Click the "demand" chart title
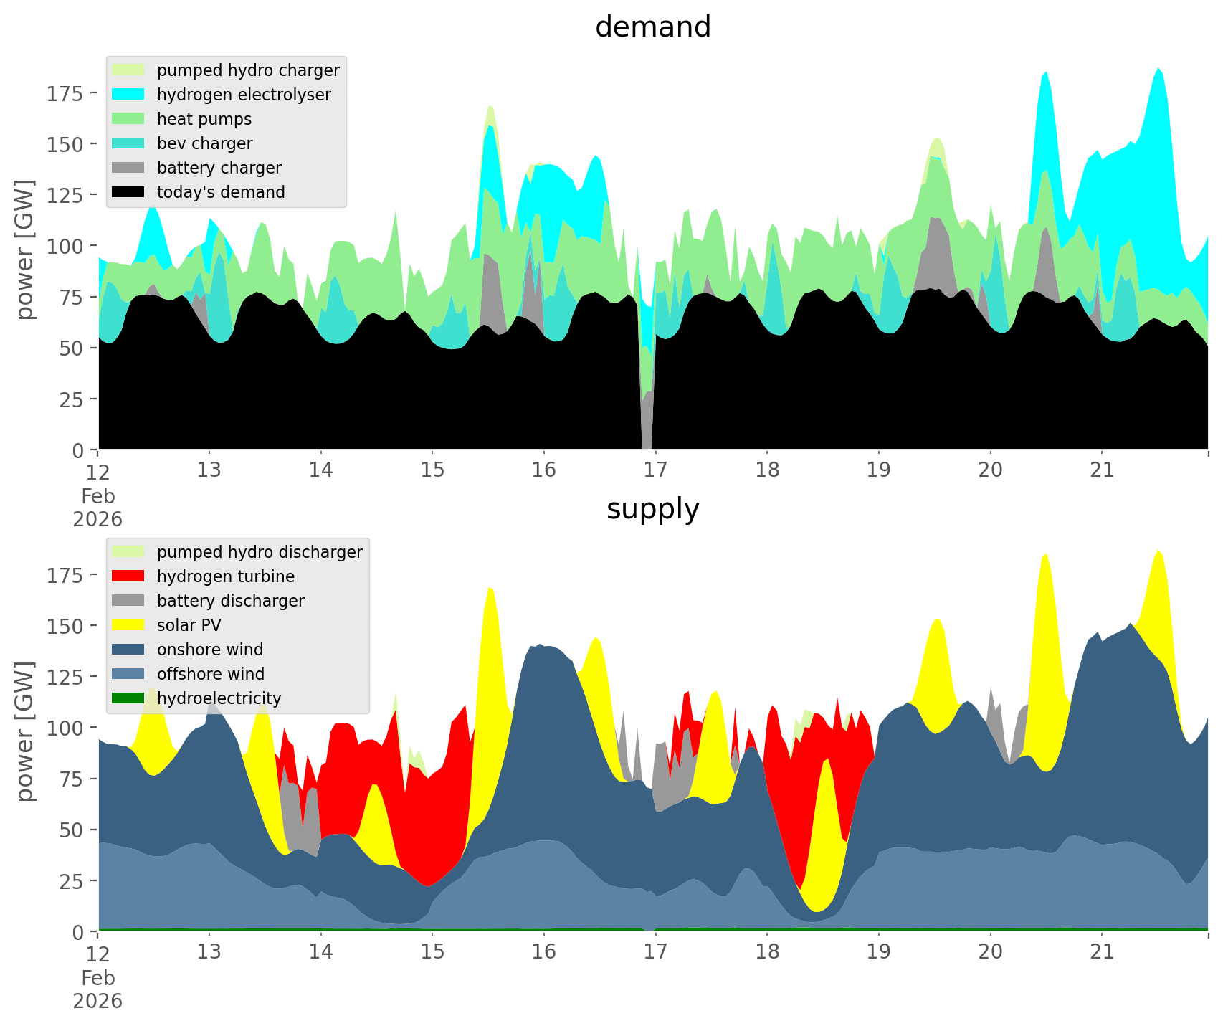 (x=652, y=27)
